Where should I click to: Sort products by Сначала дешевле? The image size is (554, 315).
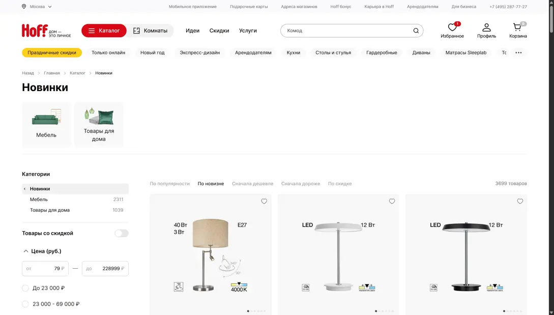tap(252, 184)
